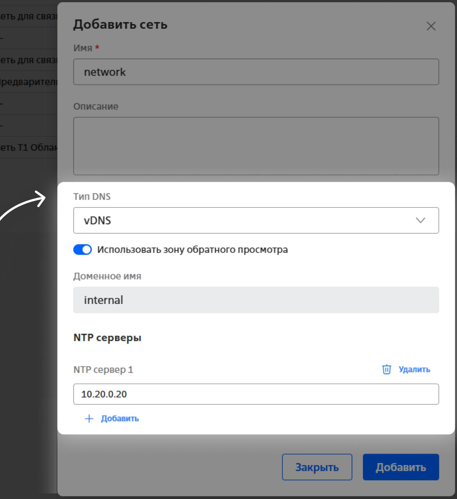Select the background row starting with Предварител
The height and width of the screenshot is (499, 457).
29,82
